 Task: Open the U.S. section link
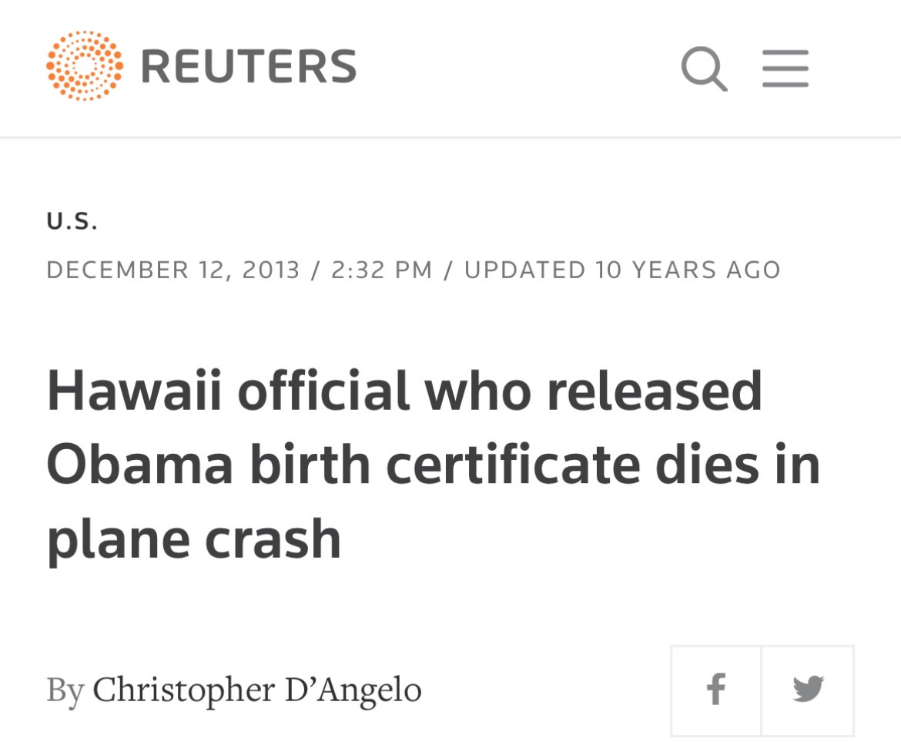coord(72,222)
